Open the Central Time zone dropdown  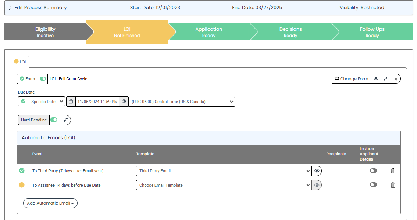(182, 102)
